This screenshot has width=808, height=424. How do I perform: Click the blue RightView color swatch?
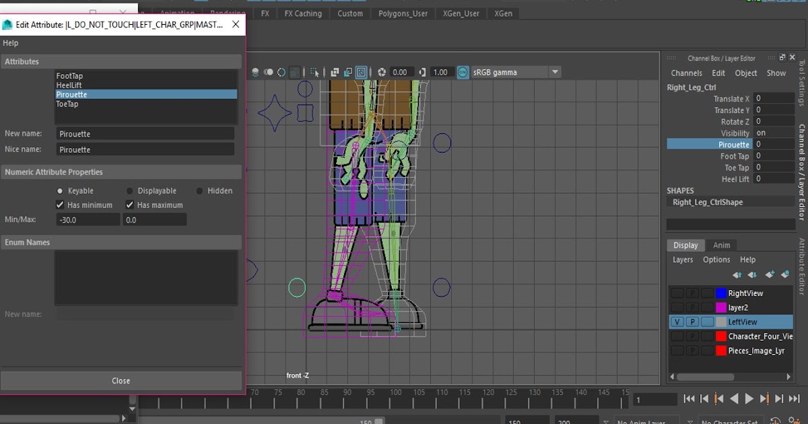(x=721, y=293)
